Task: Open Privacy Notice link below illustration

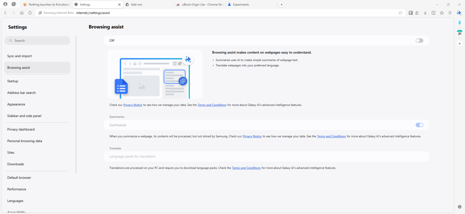Action: (133, 105)
